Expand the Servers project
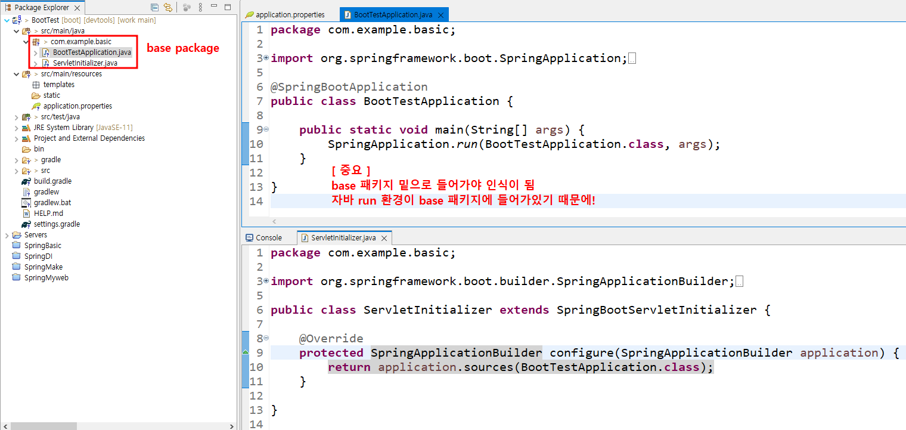 (x=7, y=235)
